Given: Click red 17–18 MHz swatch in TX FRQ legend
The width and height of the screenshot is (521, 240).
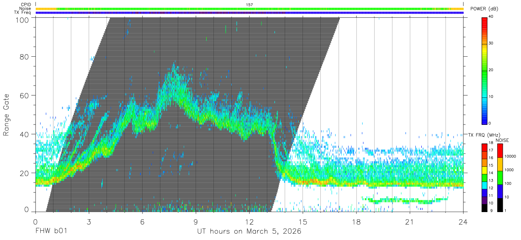Looking at the screenshot, I should [485, 147].
